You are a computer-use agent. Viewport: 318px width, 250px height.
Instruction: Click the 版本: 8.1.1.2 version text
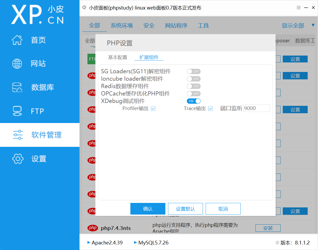[x=295, y=243]
